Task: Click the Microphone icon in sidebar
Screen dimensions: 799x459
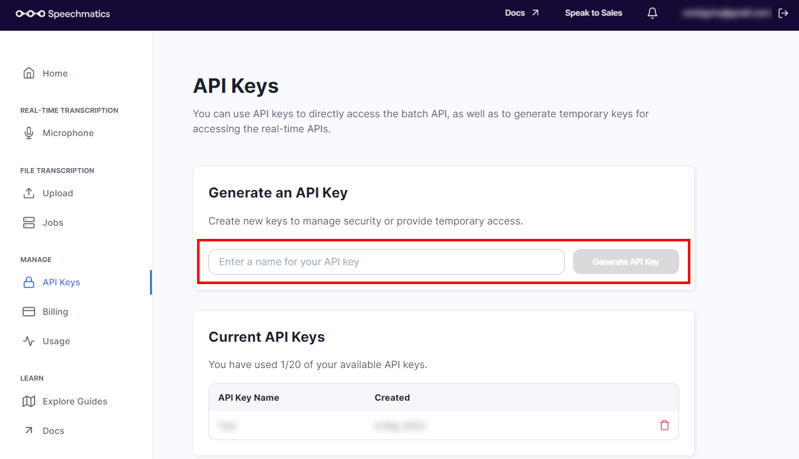Action: click(29, 133)
